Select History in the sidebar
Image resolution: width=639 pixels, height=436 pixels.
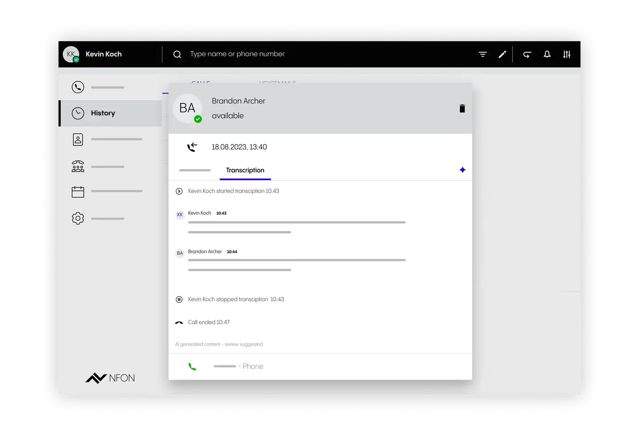(x=103, y=113)
